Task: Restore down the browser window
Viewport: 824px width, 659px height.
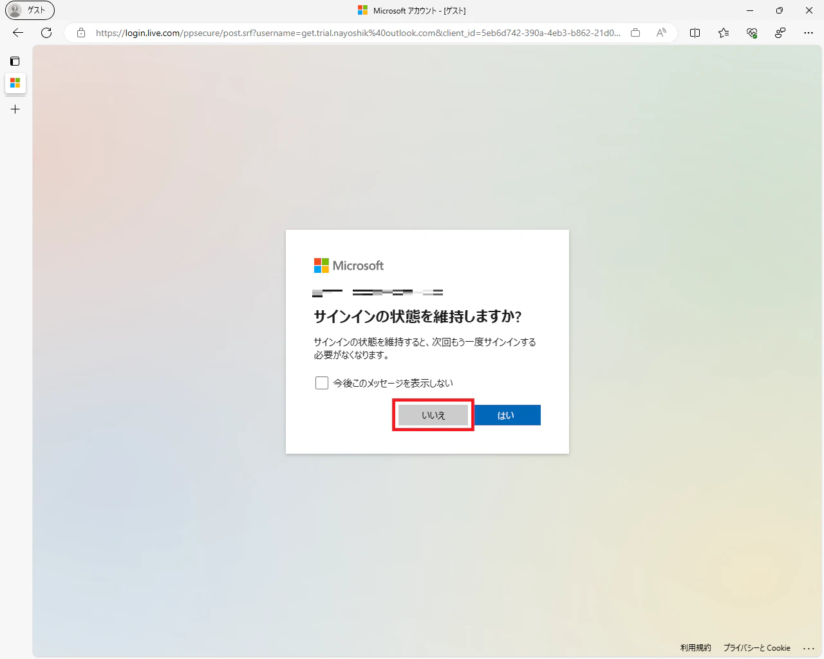Action: tap(780, 10)
